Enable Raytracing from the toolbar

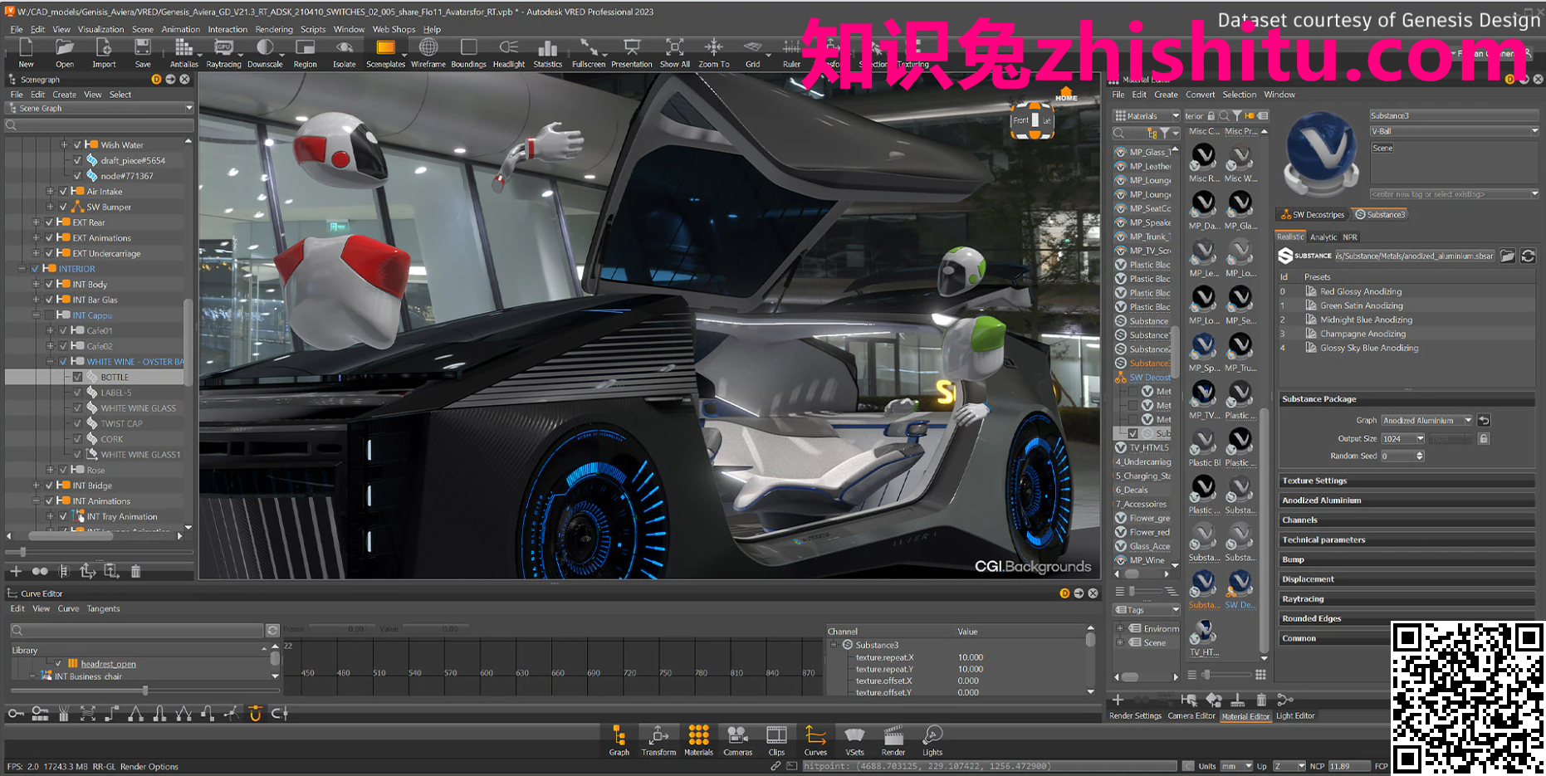click(x=223, y=53)
